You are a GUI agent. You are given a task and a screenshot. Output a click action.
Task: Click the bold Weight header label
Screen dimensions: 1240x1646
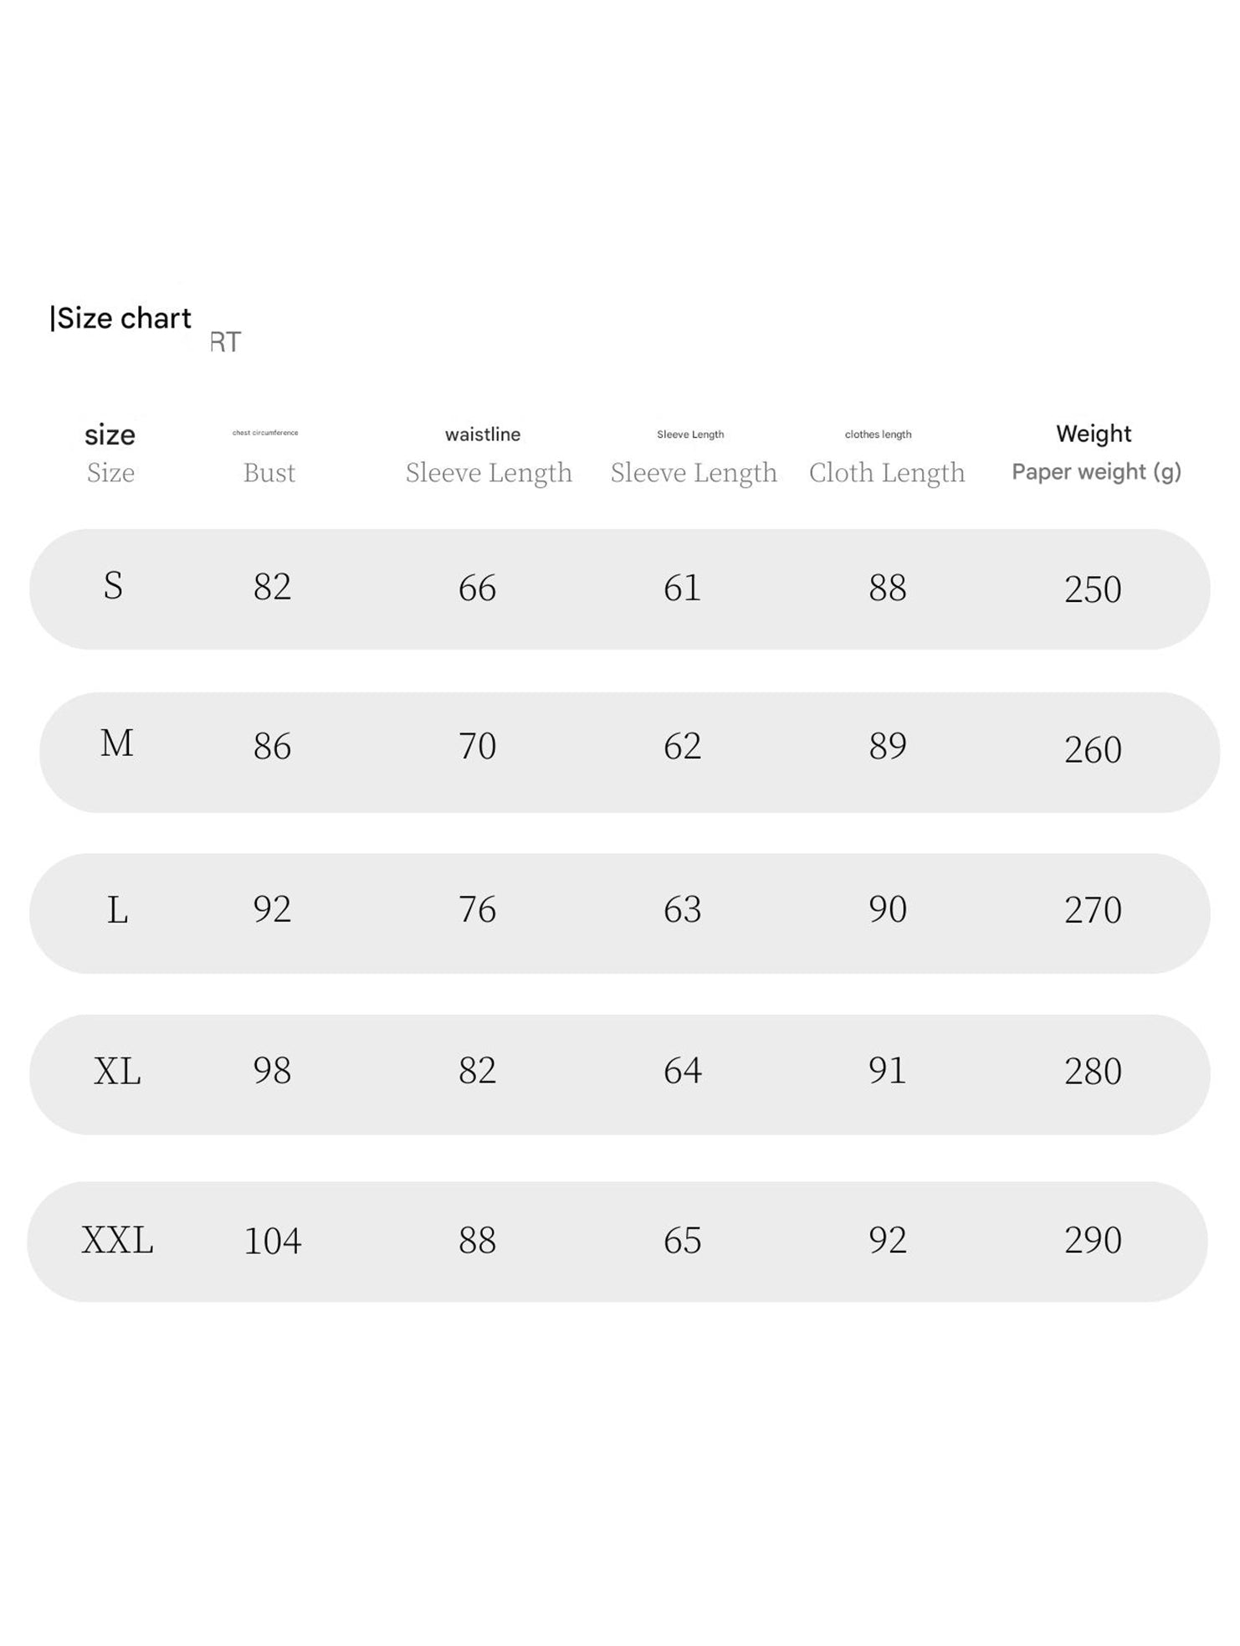[1094, 434]
